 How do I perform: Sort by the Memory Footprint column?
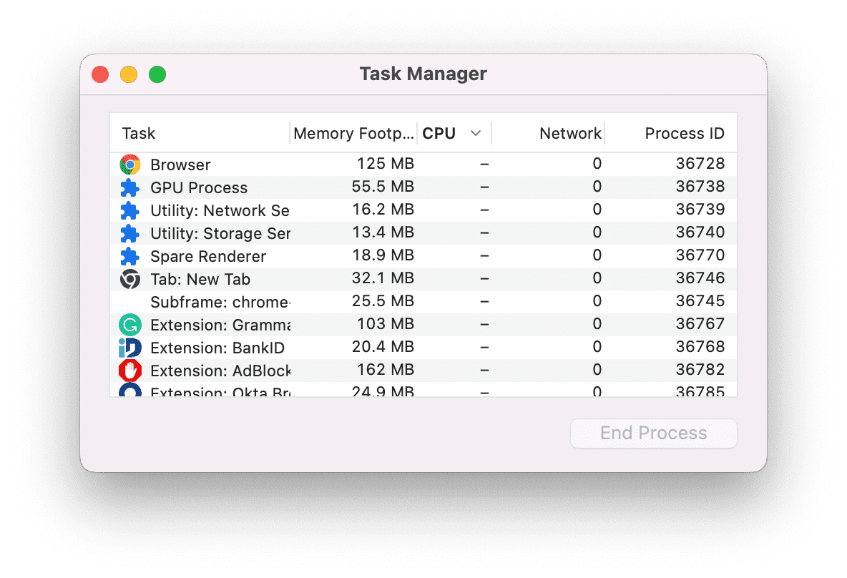click(354, 133)
